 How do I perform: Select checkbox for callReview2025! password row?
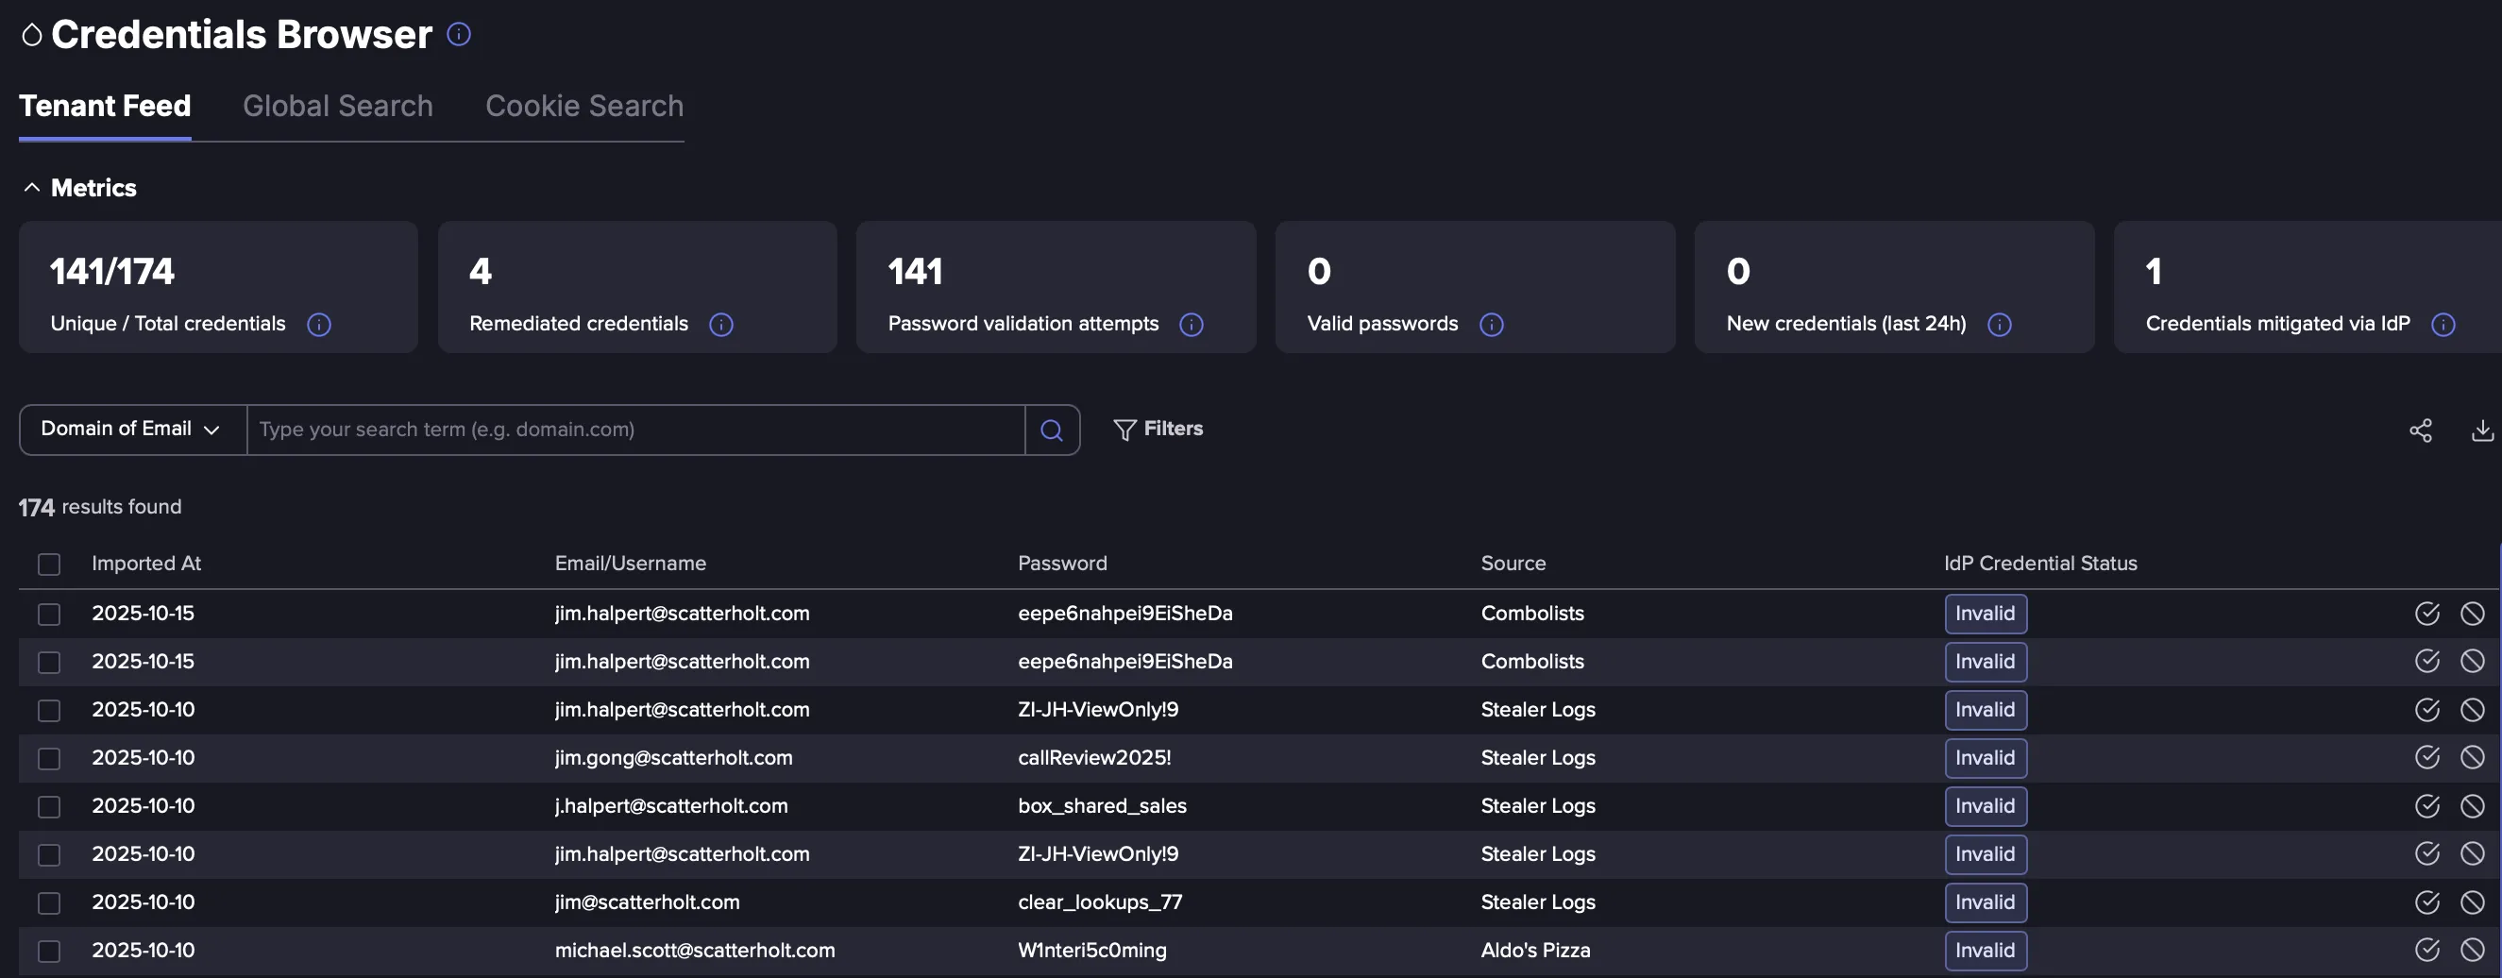(48, 758)
